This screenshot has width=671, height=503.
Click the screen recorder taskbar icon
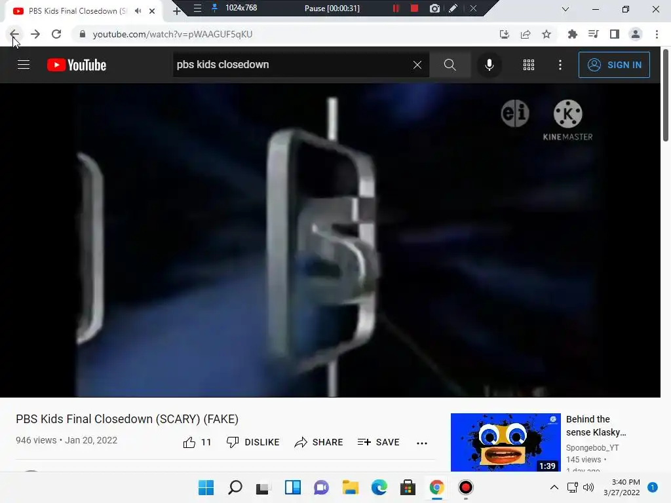pyautogui.click(x=466, y=487)
